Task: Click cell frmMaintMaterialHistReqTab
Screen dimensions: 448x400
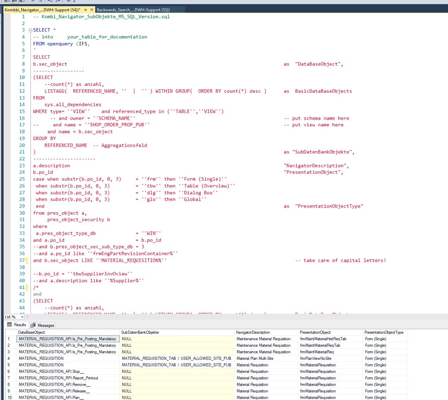Action: [331, 339]
